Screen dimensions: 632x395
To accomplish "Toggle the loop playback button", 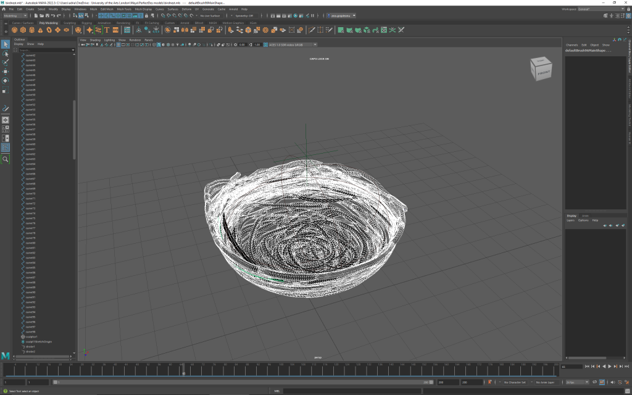I will tap(594, 382).
